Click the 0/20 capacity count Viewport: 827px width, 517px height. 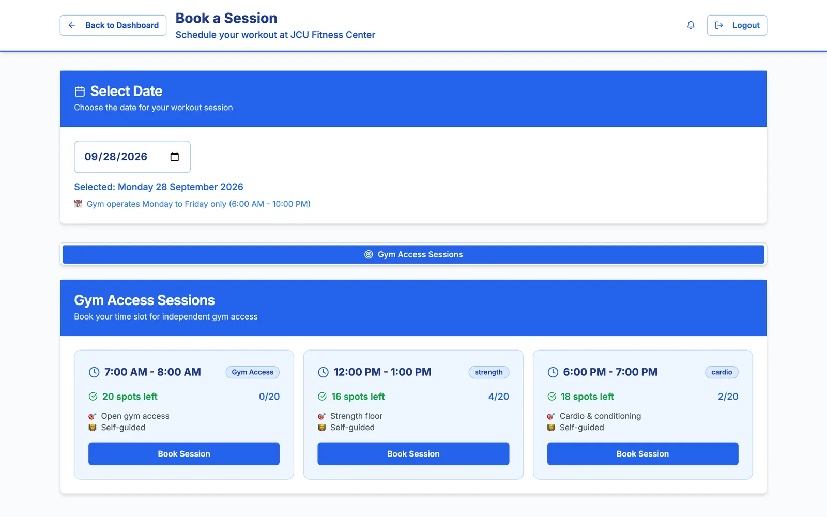click(x=269, y=397)
